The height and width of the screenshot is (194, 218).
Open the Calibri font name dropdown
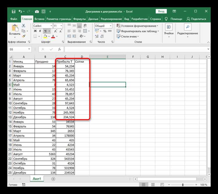(51, 26)
